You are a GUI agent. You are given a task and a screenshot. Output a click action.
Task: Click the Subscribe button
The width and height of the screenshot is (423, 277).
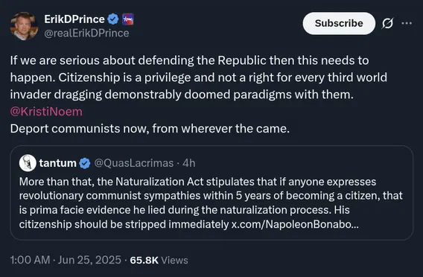[339, 23]
